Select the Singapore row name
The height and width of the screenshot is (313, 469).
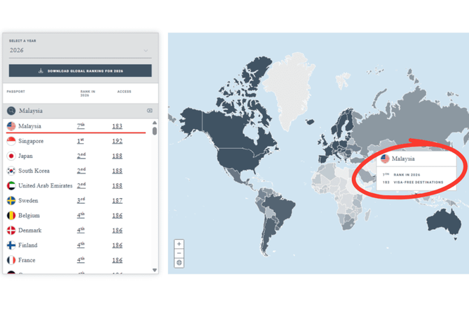pos(31,141)
